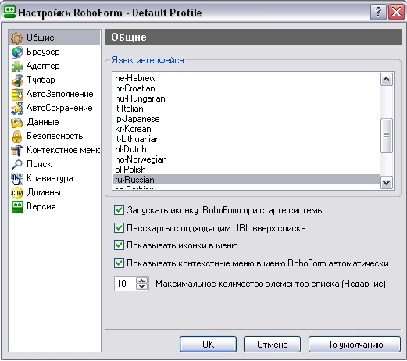
Task: Close the RoboForm settings dialog
Action: [x=396, y=12]
